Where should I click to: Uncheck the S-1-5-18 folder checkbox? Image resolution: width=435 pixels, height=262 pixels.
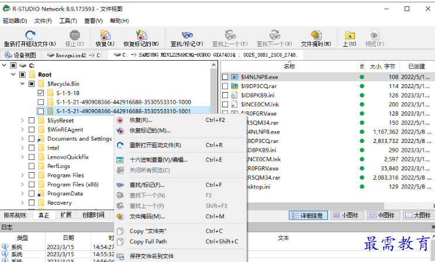click(x=40, y=93)
